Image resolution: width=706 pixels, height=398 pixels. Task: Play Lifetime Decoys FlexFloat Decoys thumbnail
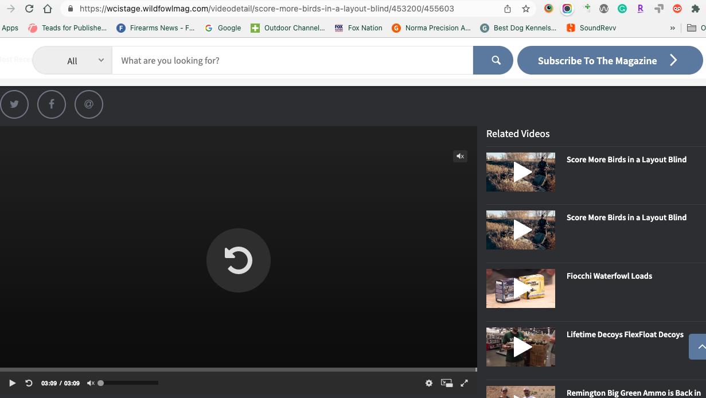521,347
